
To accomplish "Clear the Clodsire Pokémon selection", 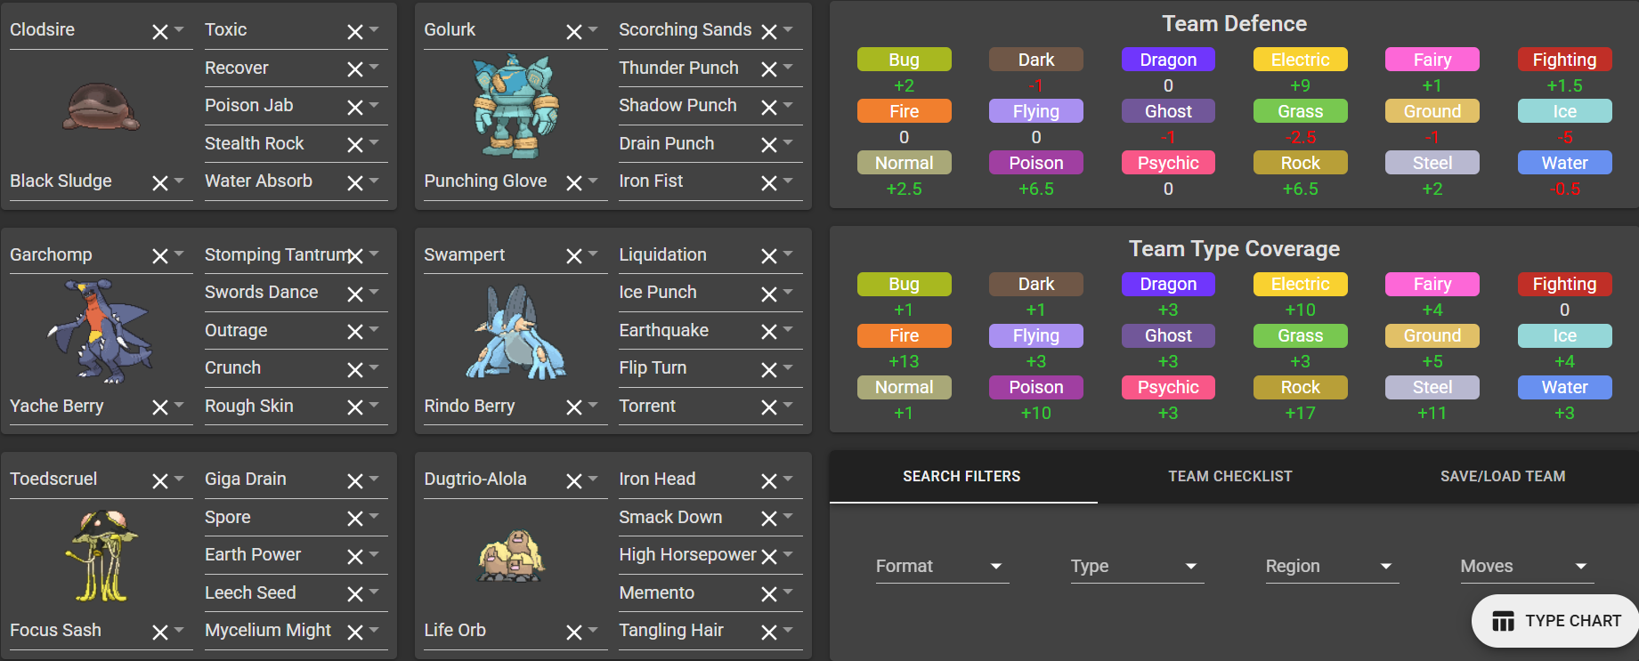I will tap(160, 32).
